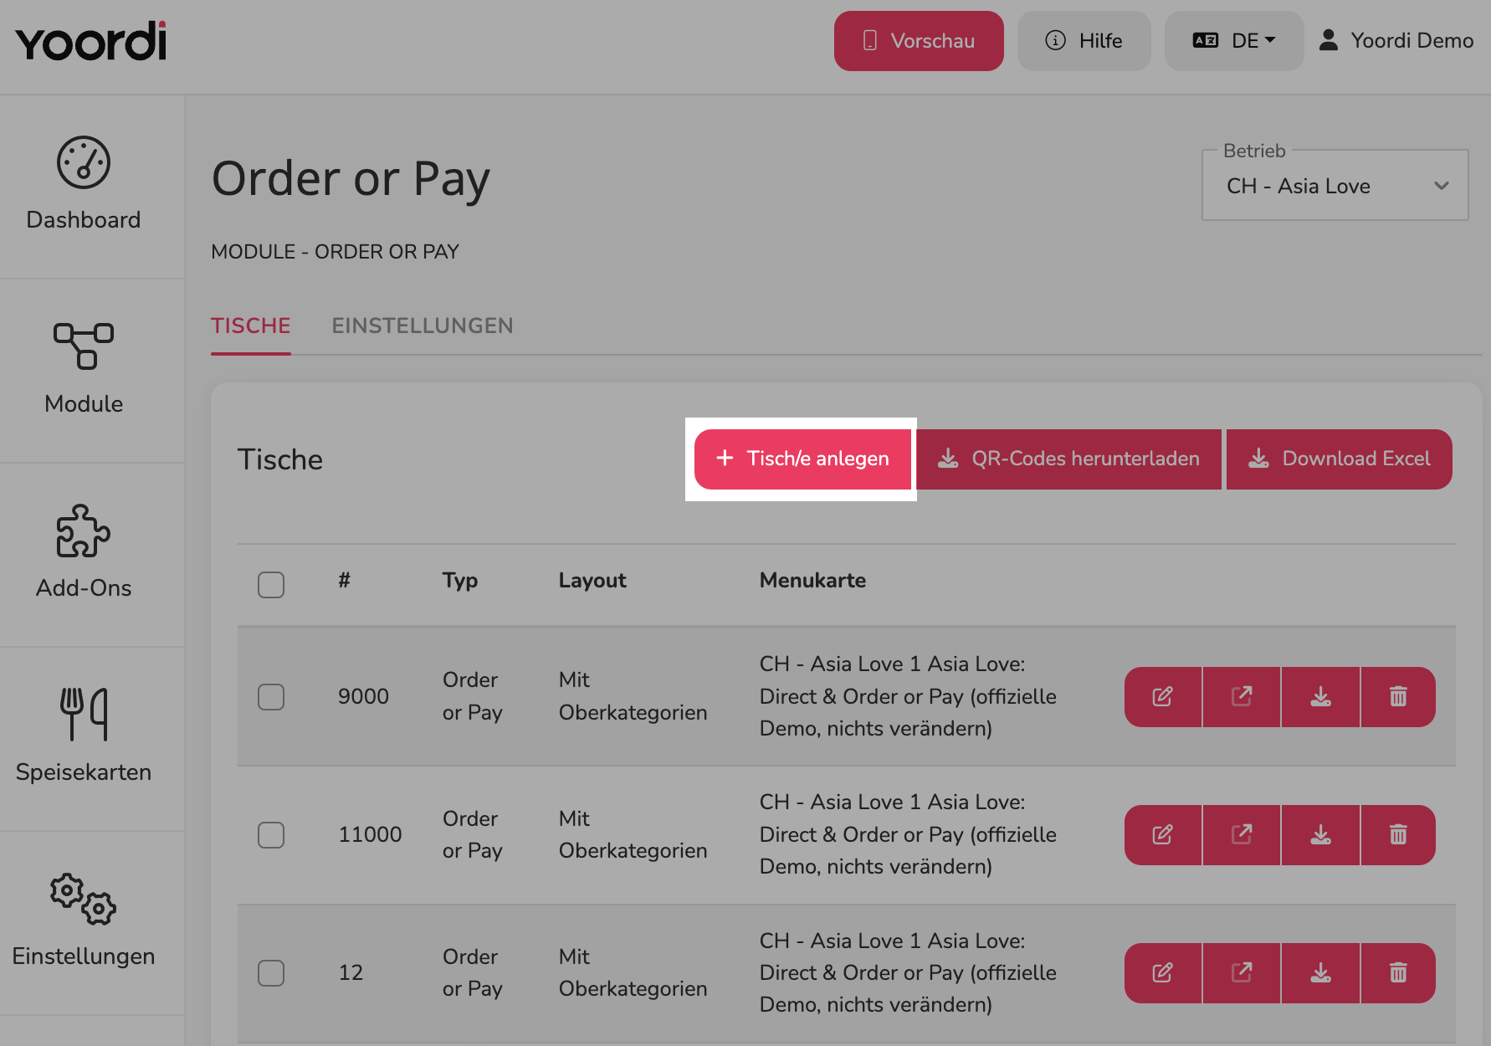Click table number 11000 cell
This screenshot has width=1491, height=1046.
pyautogui.click(x=370, y=834)
